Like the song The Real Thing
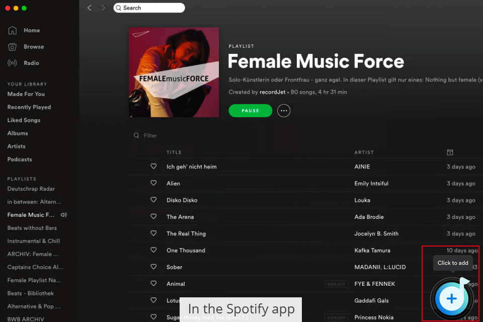The image size is (483, 322). pos(153,233)
